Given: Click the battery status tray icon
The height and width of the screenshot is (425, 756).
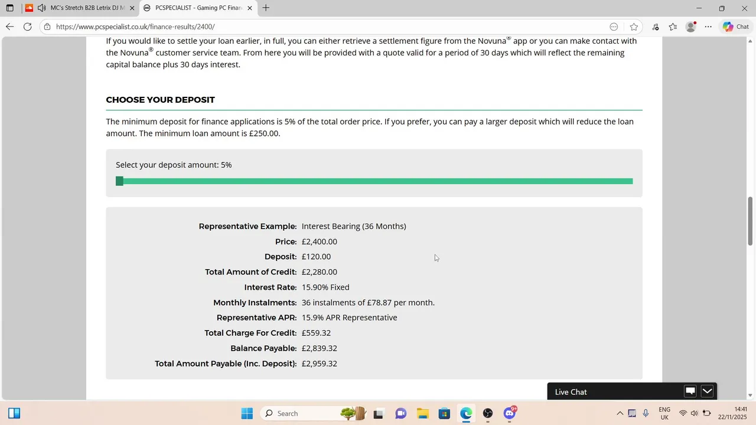Looking at the screenshot, I should click(x=707, y=413).
